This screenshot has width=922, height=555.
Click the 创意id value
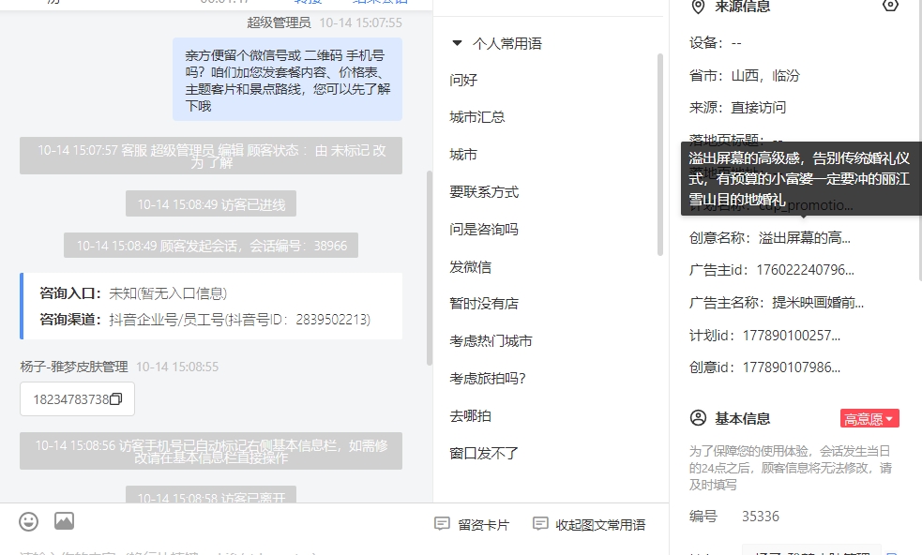(792, 367)
